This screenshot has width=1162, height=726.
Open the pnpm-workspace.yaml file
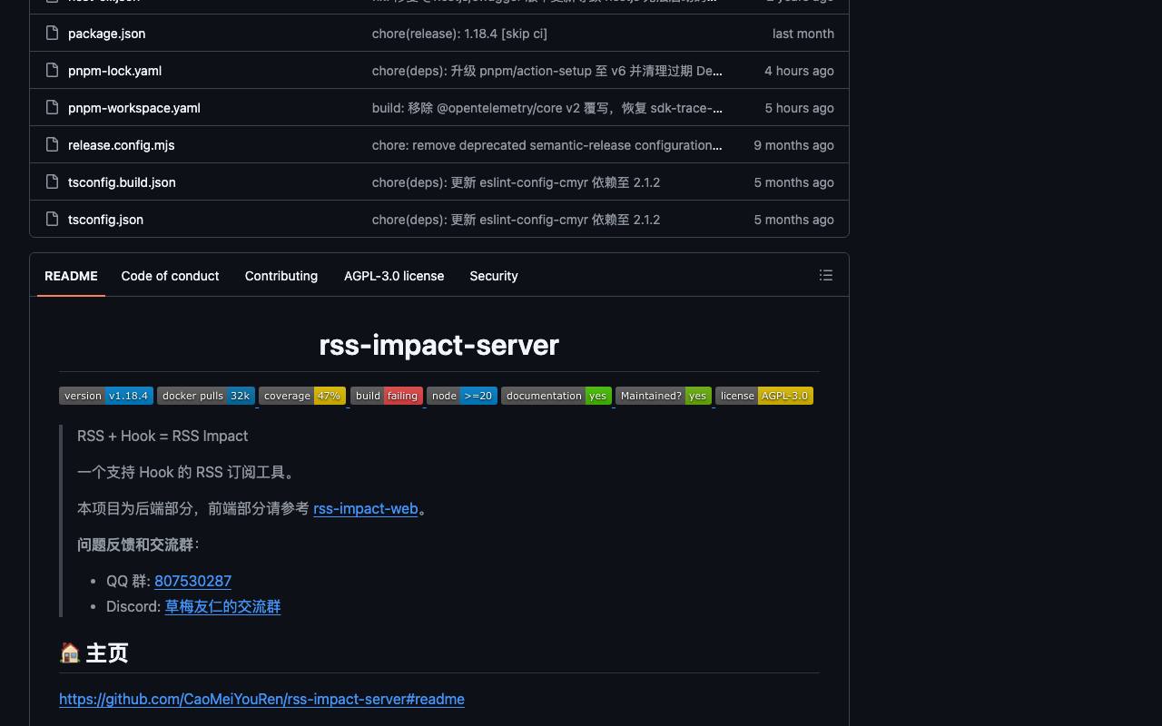(x=134, y=108)
